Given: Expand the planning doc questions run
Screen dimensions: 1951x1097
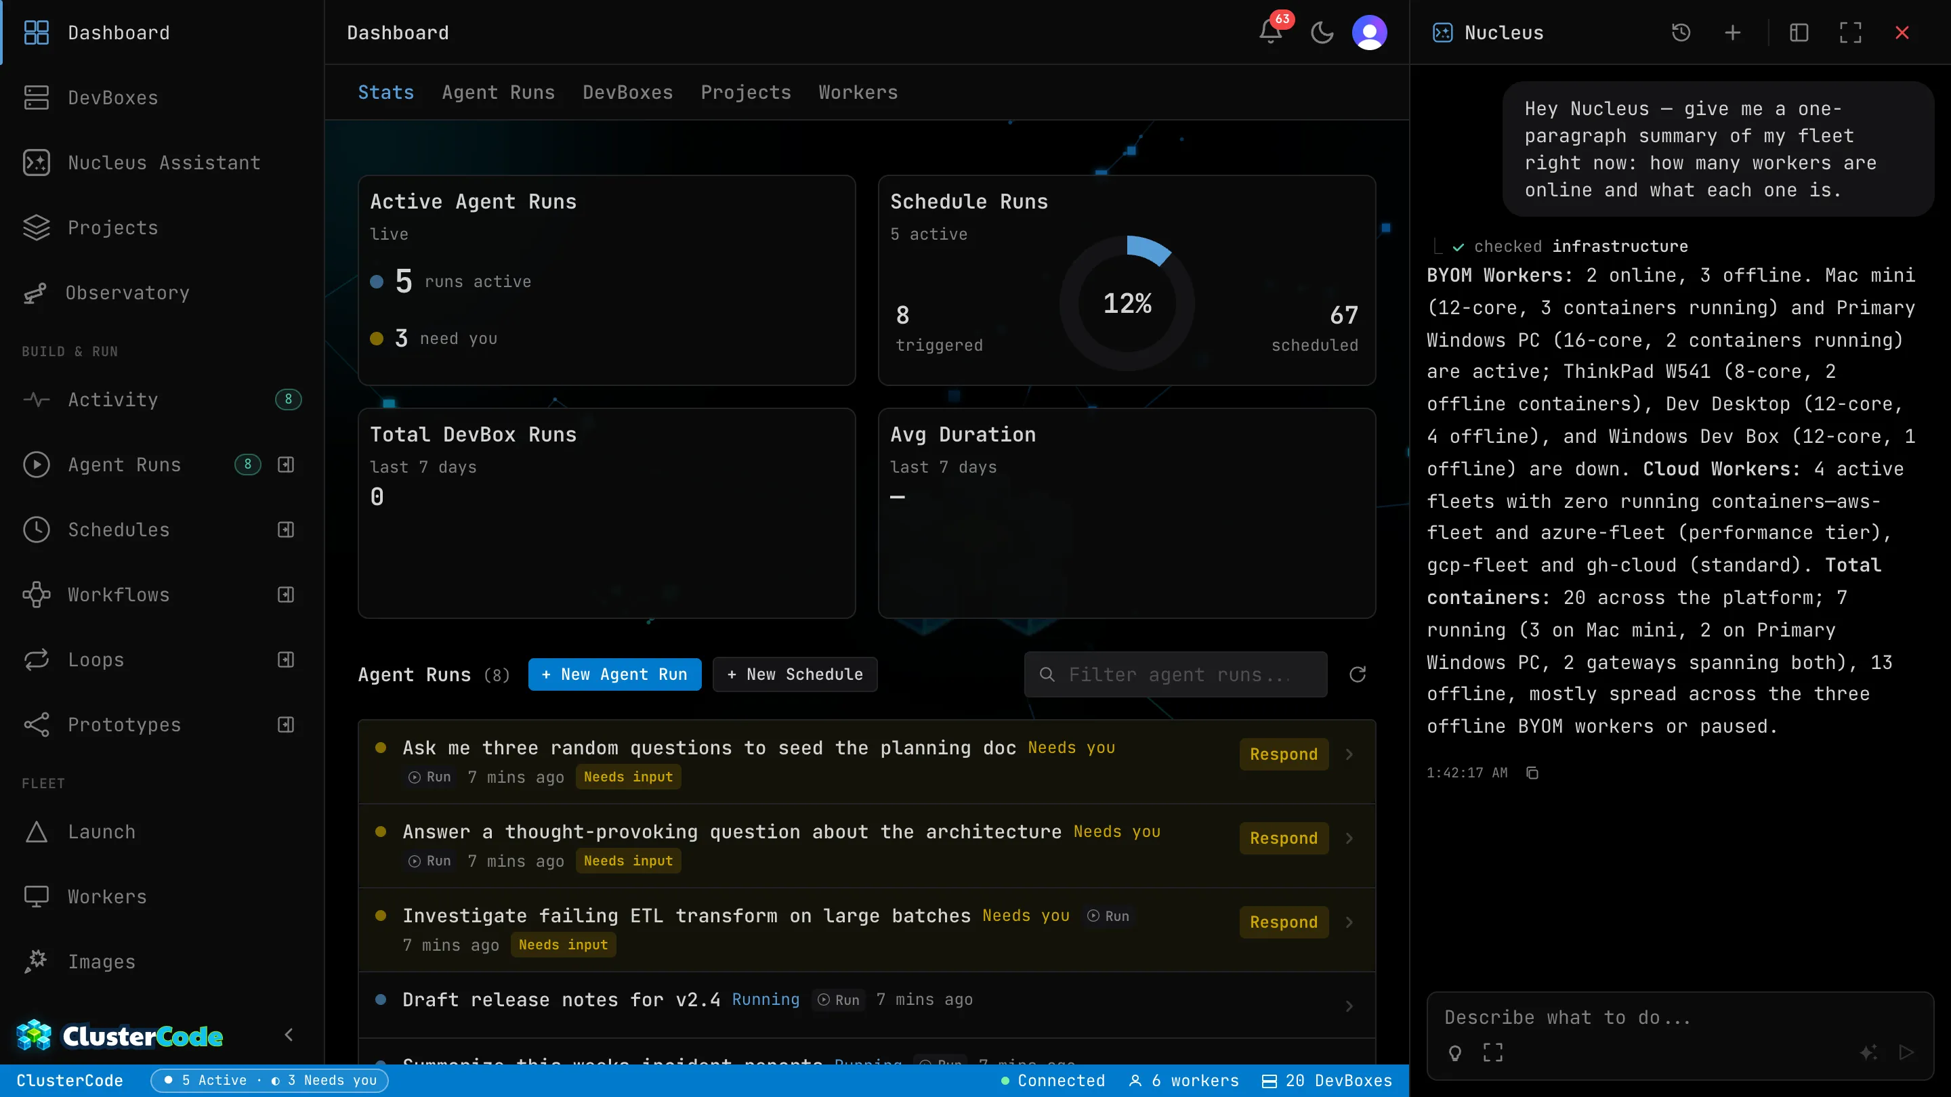Looking at the screenshot, I should point(1349,755).
